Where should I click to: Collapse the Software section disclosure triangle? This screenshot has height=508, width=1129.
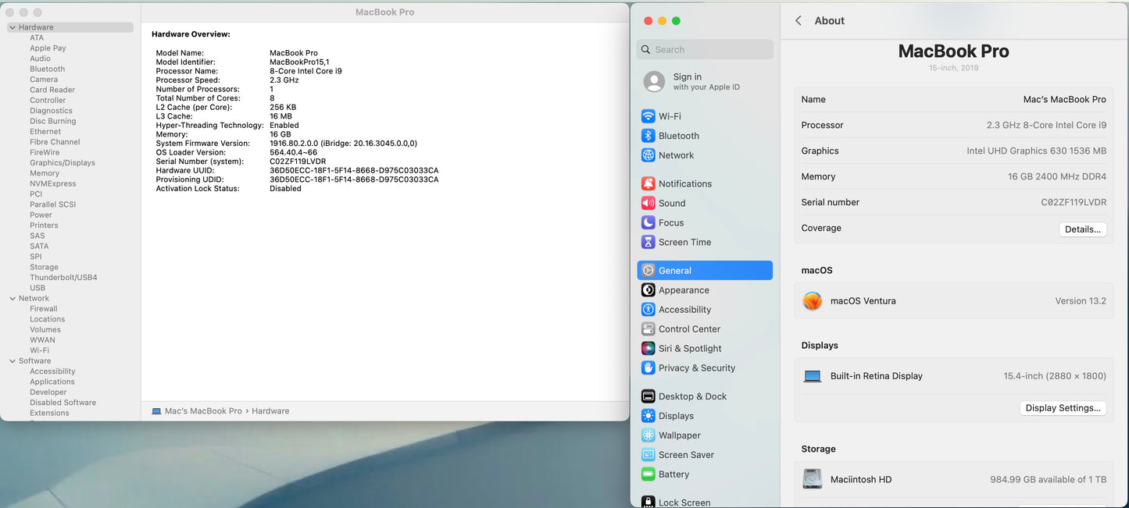tap(13, 361)
